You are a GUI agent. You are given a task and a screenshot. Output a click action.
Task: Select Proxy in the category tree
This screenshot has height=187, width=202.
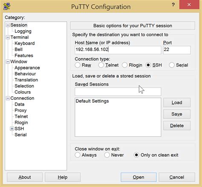20,110
